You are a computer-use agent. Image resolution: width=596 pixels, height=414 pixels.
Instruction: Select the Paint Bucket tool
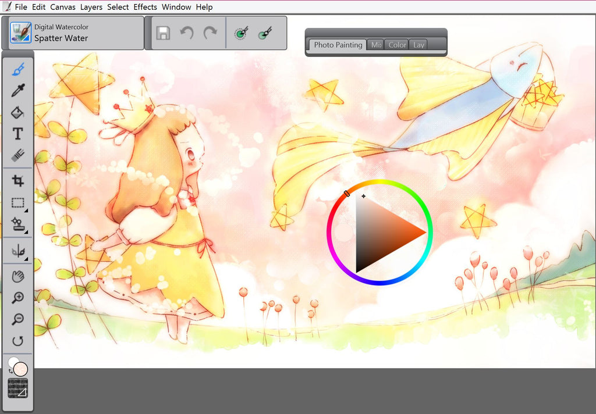(x=18, y=112)
